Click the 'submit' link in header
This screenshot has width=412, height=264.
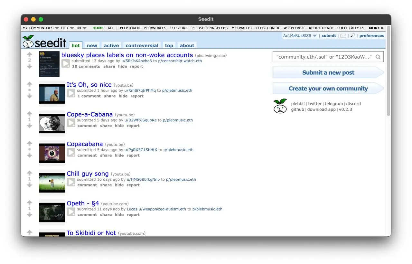click(x=329, y=36)
